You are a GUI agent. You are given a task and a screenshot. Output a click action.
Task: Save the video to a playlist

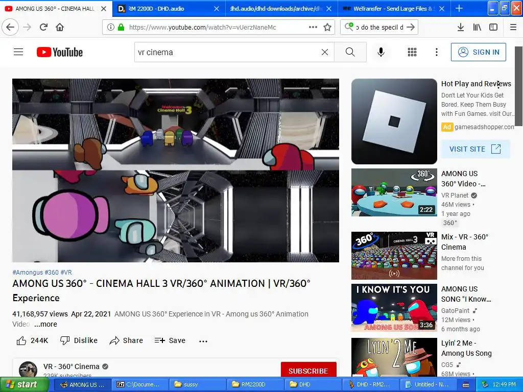[170, 340]
